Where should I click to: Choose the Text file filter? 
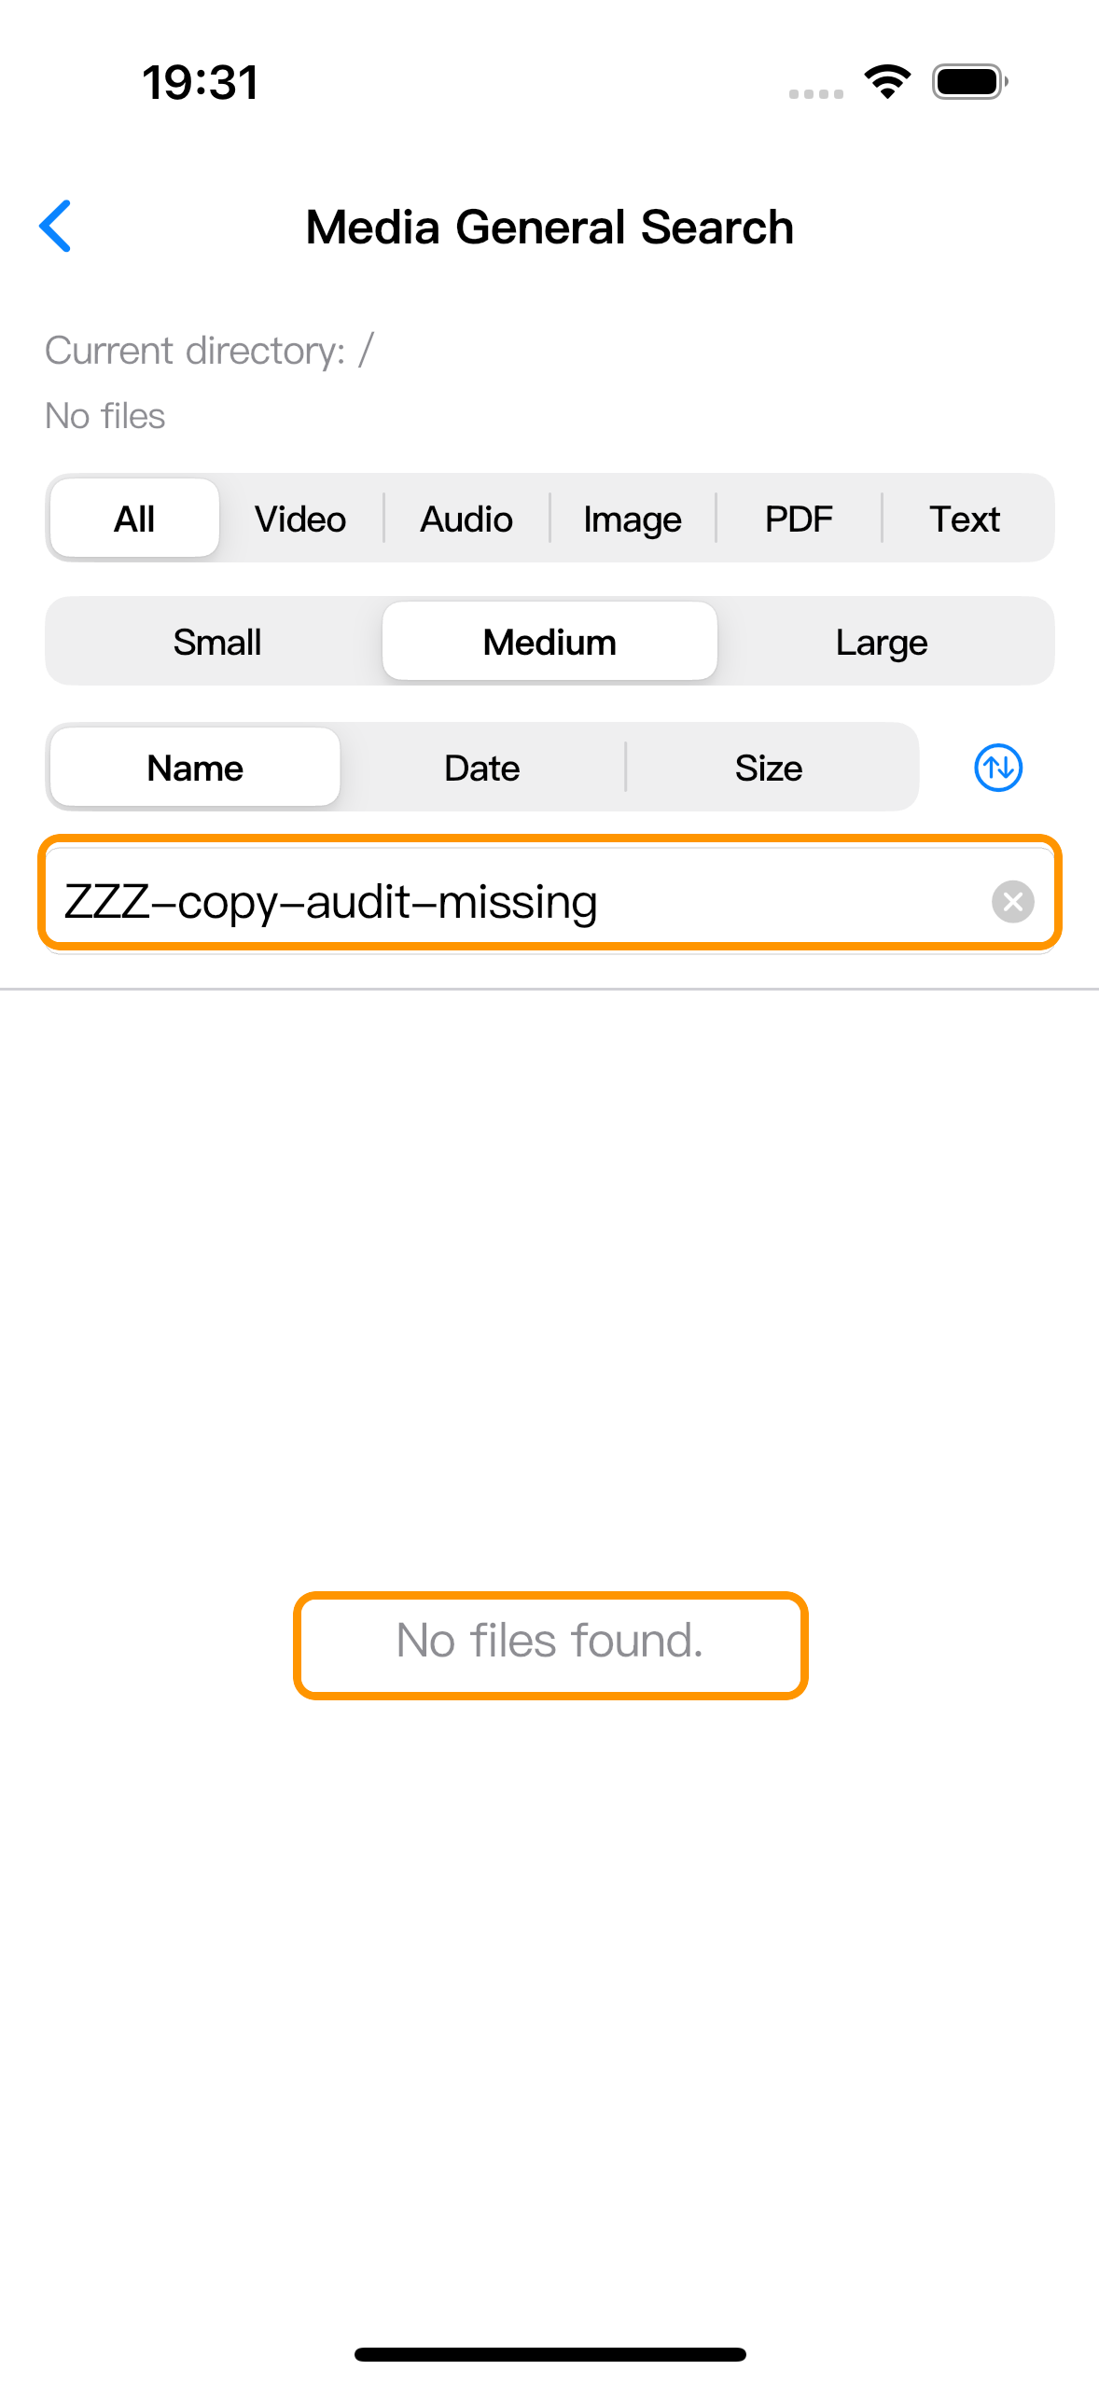tap(965, 519)
